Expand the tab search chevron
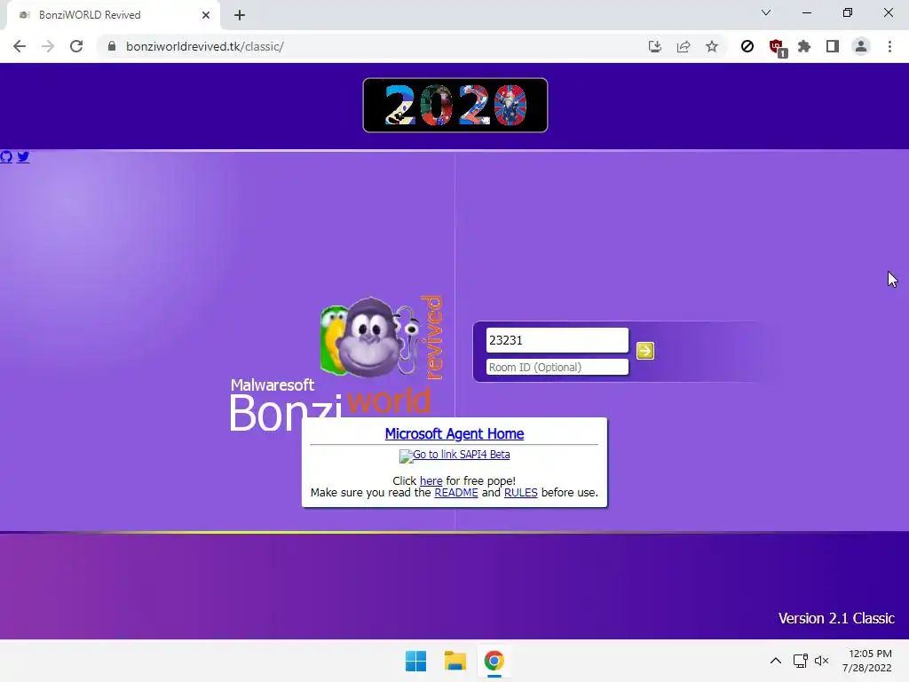The width and height of the screenshot is (909, 682). pos(766,12)
